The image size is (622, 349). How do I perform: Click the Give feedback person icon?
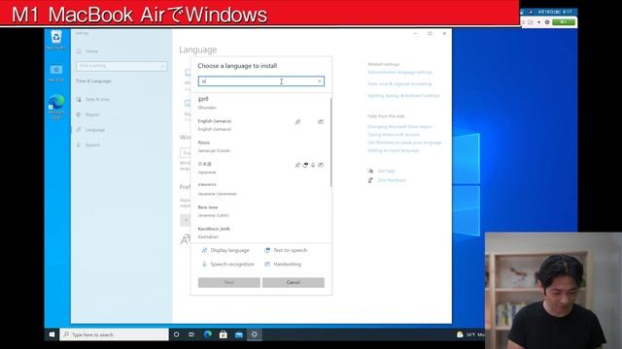click(x=370, y=180)
